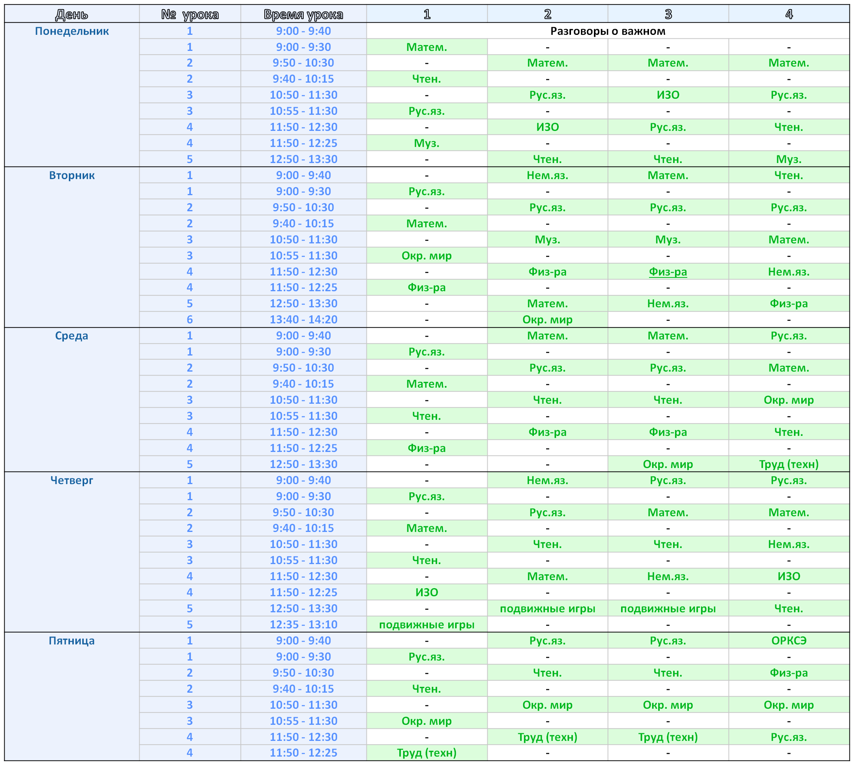Click Friday's 'Рус.яз.' in the 9:00 - 9:30 row
Viewport: 854px width, 765px height.
click(427, 657)
